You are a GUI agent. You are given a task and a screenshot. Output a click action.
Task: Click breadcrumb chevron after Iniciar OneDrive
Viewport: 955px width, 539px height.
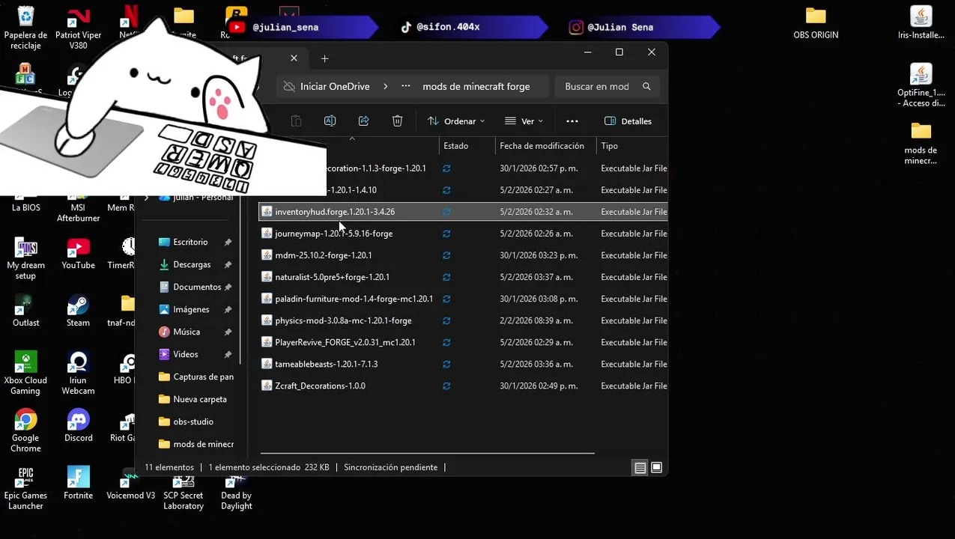pyautogui.click(x=386, y=86)
